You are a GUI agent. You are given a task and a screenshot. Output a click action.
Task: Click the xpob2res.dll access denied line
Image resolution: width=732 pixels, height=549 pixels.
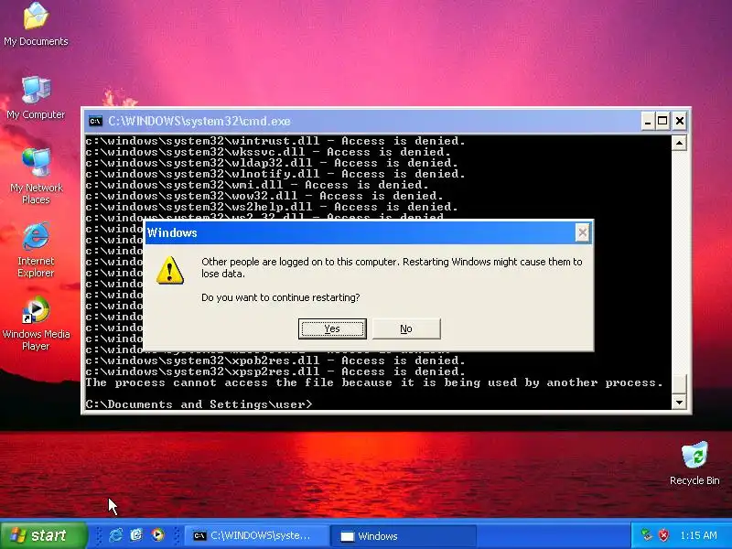275,361
